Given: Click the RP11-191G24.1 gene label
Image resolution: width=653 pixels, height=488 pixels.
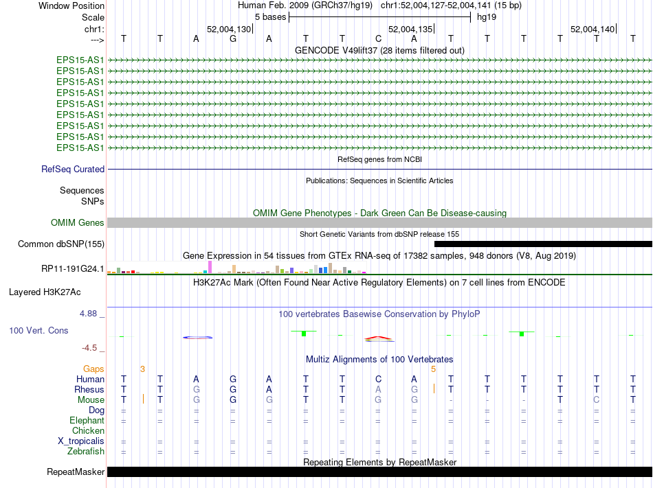Looking at the screenshot, I should 72,269.
